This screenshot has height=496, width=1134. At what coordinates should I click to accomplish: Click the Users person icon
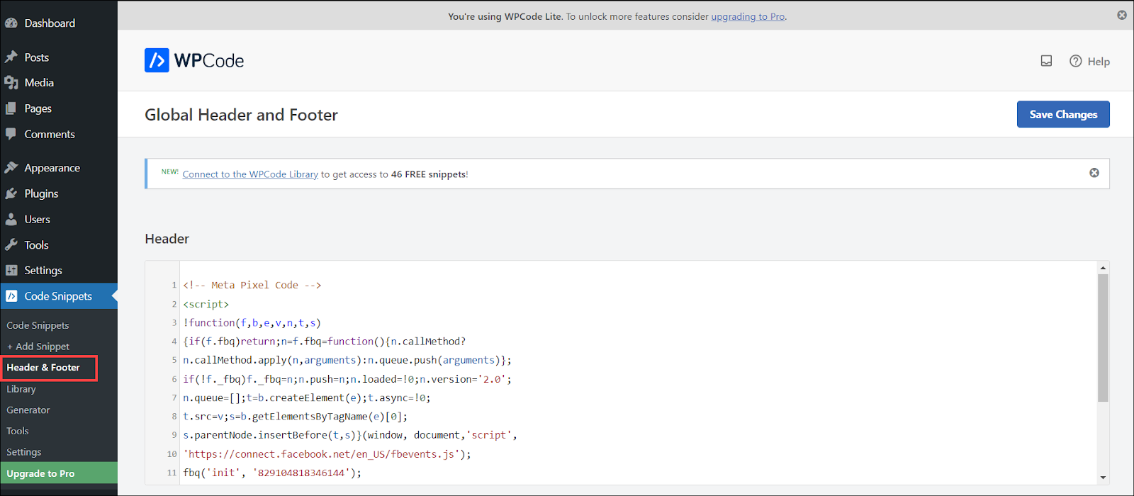pyautogui.click(x=11, y=220)
